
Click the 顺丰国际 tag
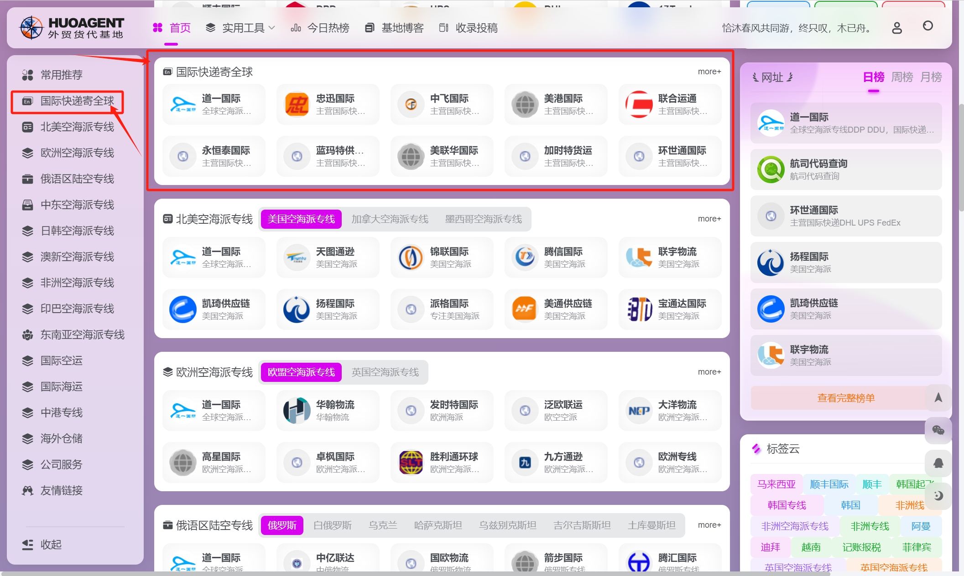click(x=829, y=484)
